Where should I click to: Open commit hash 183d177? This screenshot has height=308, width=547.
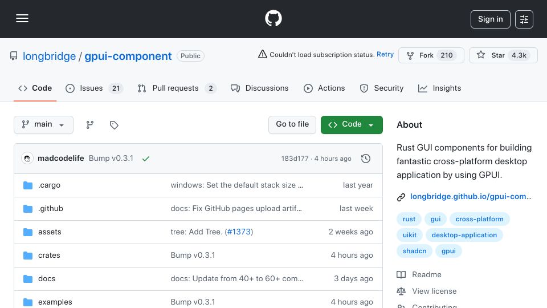(x=295, y=159)
